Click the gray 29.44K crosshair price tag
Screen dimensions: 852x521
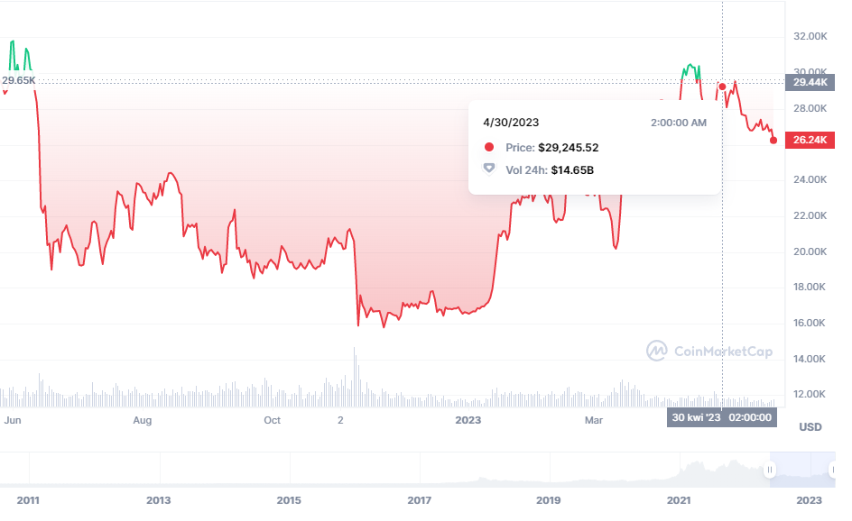point(809,82)
